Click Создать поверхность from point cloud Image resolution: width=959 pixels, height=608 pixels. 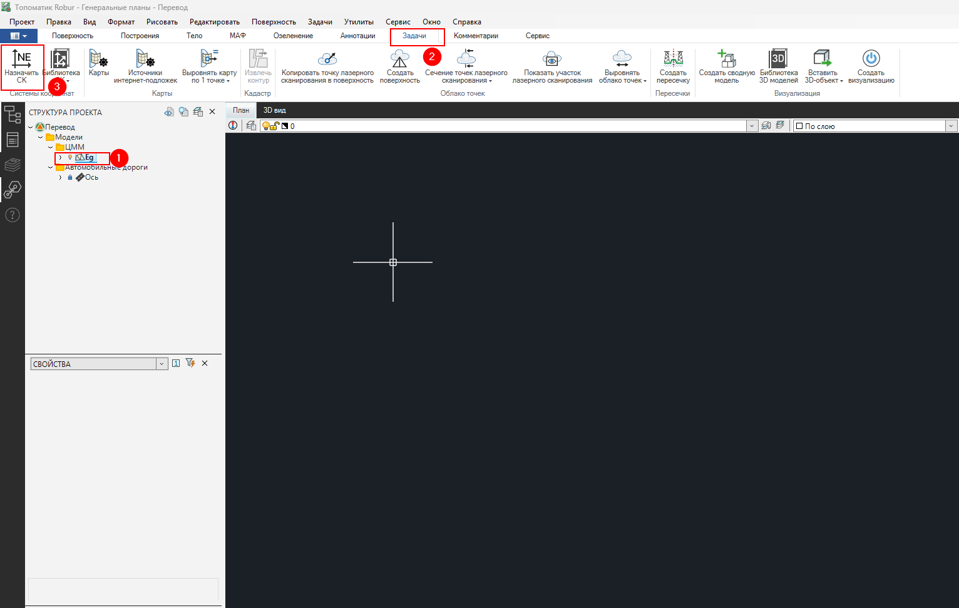[x=400, y=66]
